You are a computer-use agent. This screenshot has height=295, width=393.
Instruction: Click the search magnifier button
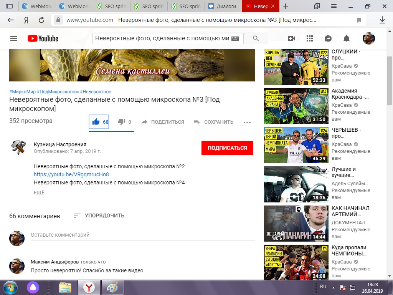(x=256, y=38)
